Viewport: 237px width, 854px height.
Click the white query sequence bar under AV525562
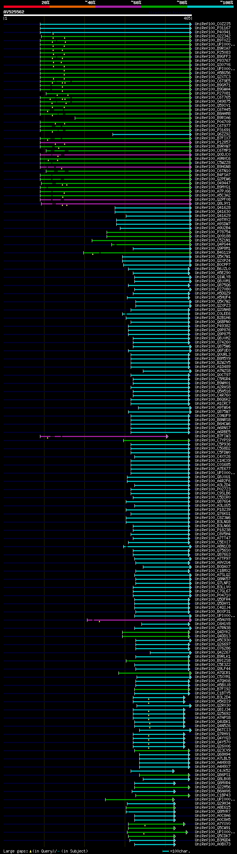point(97,15)
